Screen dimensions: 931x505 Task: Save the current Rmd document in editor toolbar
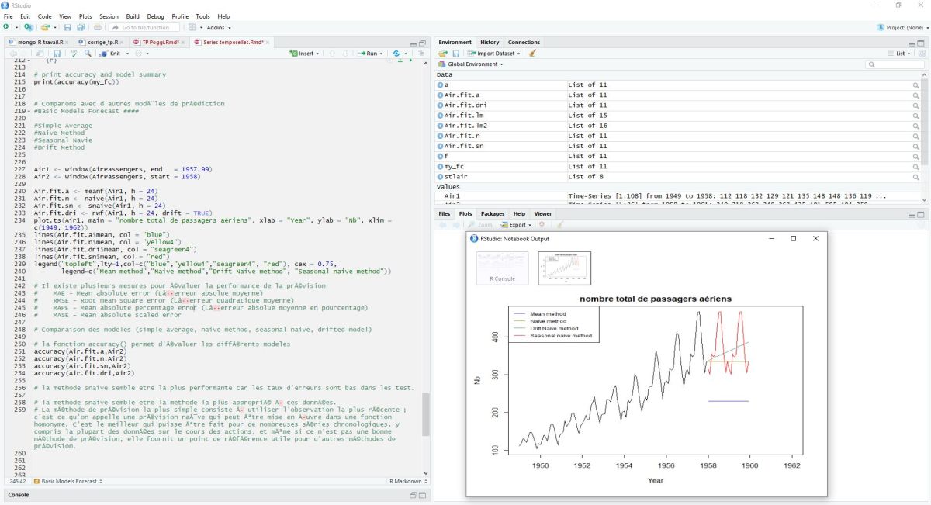[x=57, y=54]
